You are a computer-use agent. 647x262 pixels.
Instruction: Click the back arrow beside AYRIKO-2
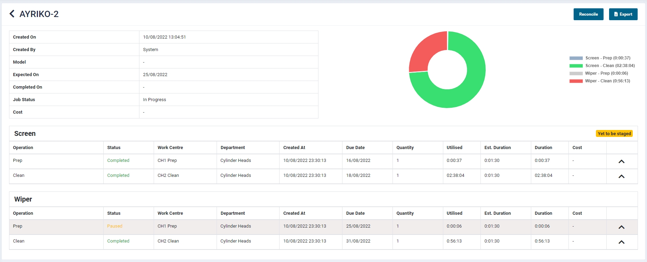12,14
